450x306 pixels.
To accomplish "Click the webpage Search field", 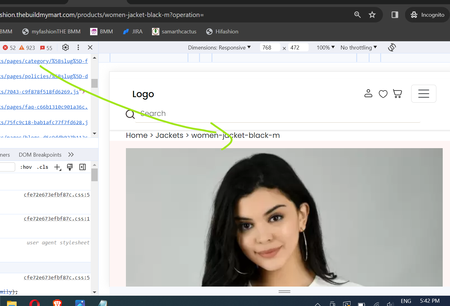I will point(278,114).
